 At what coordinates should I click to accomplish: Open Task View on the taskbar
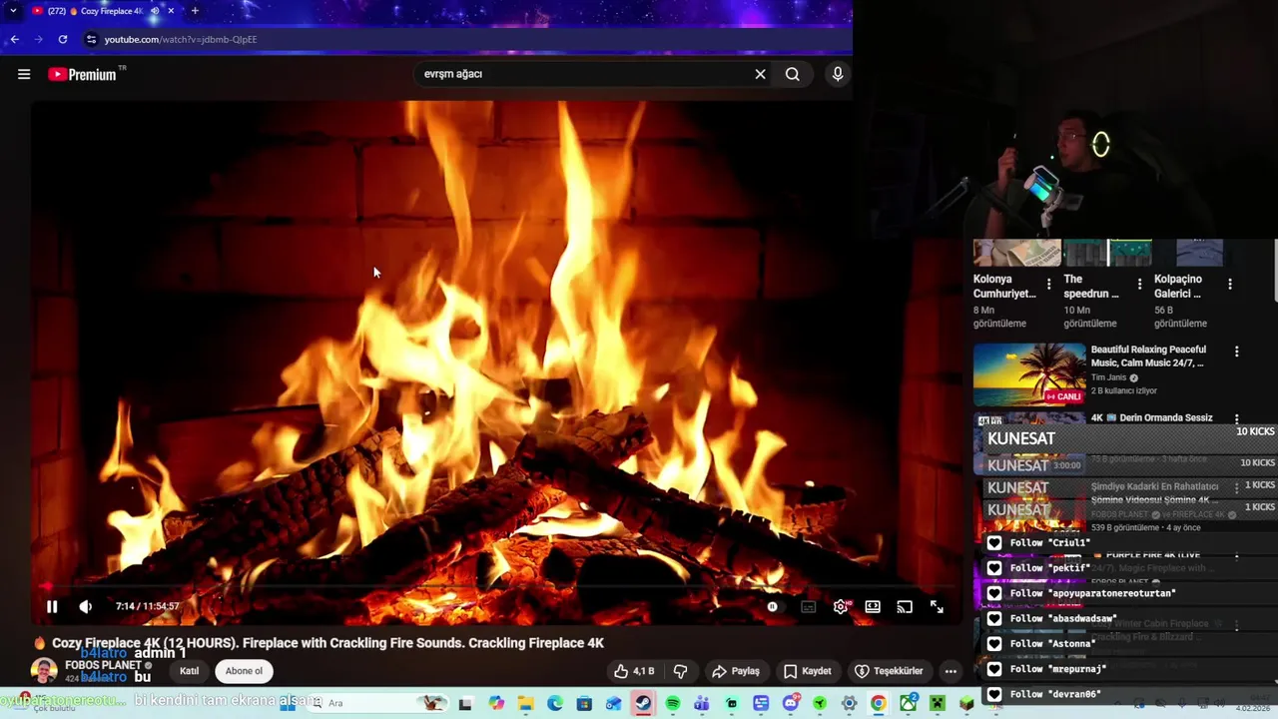coord(466,703)
